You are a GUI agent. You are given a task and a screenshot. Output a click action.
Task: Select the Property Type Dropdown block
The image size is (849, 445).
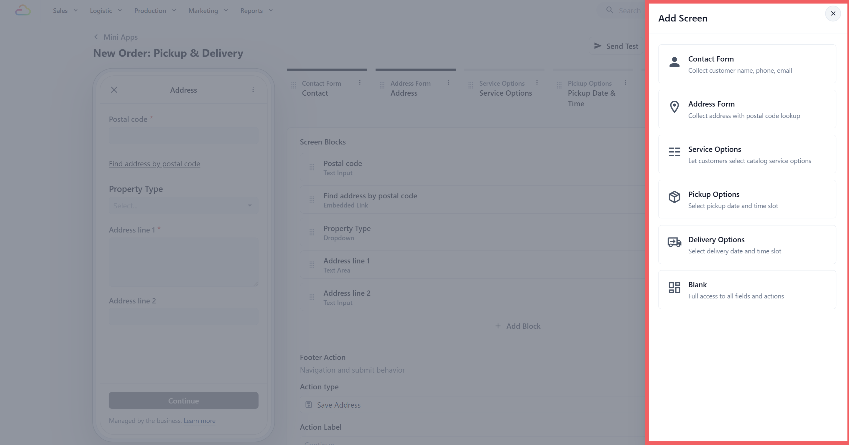coord(472,233)
